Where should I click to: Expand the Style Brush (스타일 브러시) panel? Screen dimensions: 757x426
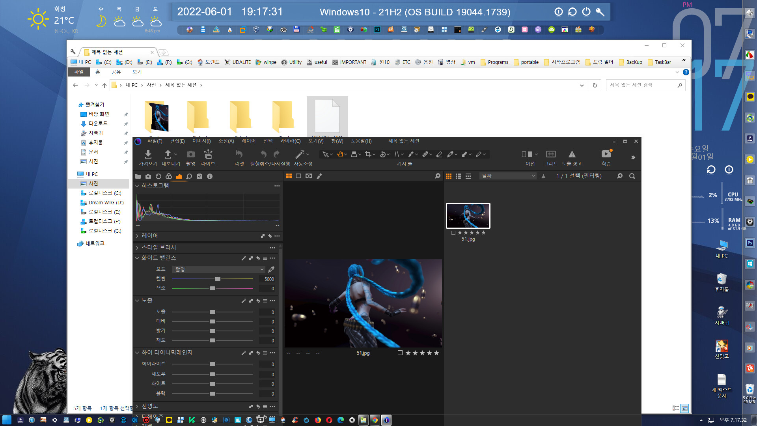click(137, 248)
